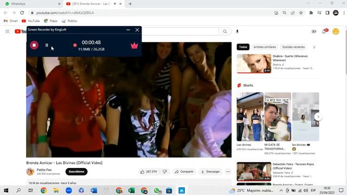Open Word from the taskbar
347x195 pixels.
pos(94,190)
